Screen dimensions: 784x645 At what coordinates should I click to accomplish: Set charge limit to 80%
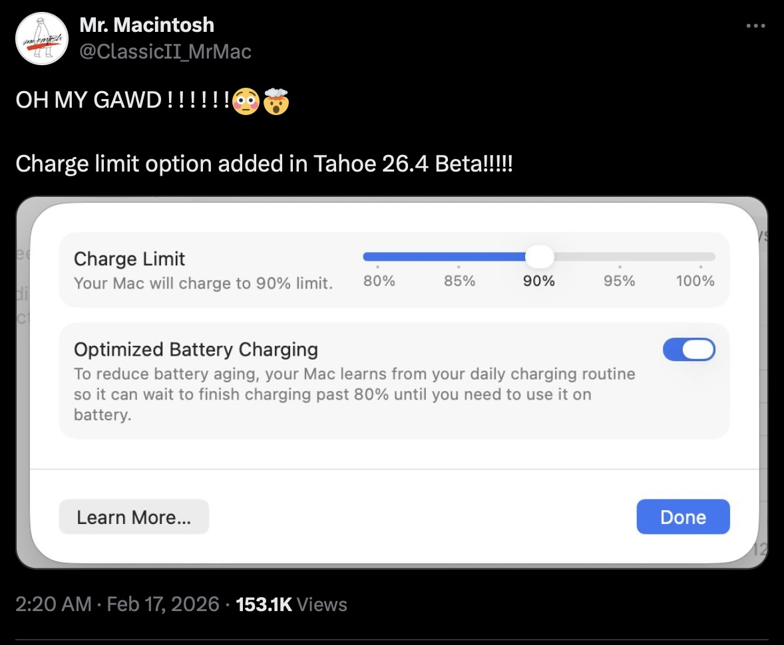(379, 265)
